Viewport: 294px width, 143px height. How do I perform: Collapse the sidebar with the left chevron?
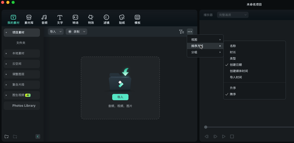(38, 136)
